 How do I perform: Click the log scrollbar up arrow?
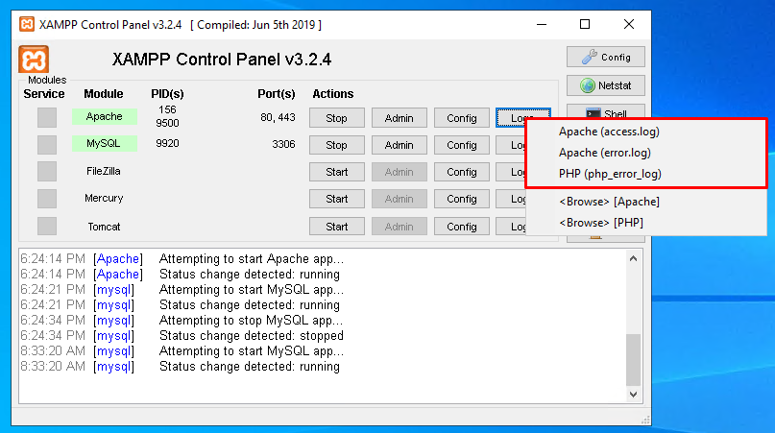click(x=633, y=258)
